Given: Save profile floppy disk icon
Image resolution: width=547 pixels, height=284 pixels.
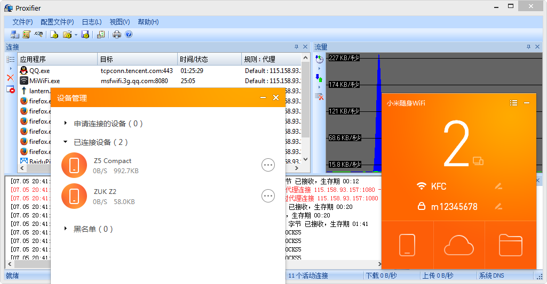Looking at the screenshot, I should click(x=85, y=34).
